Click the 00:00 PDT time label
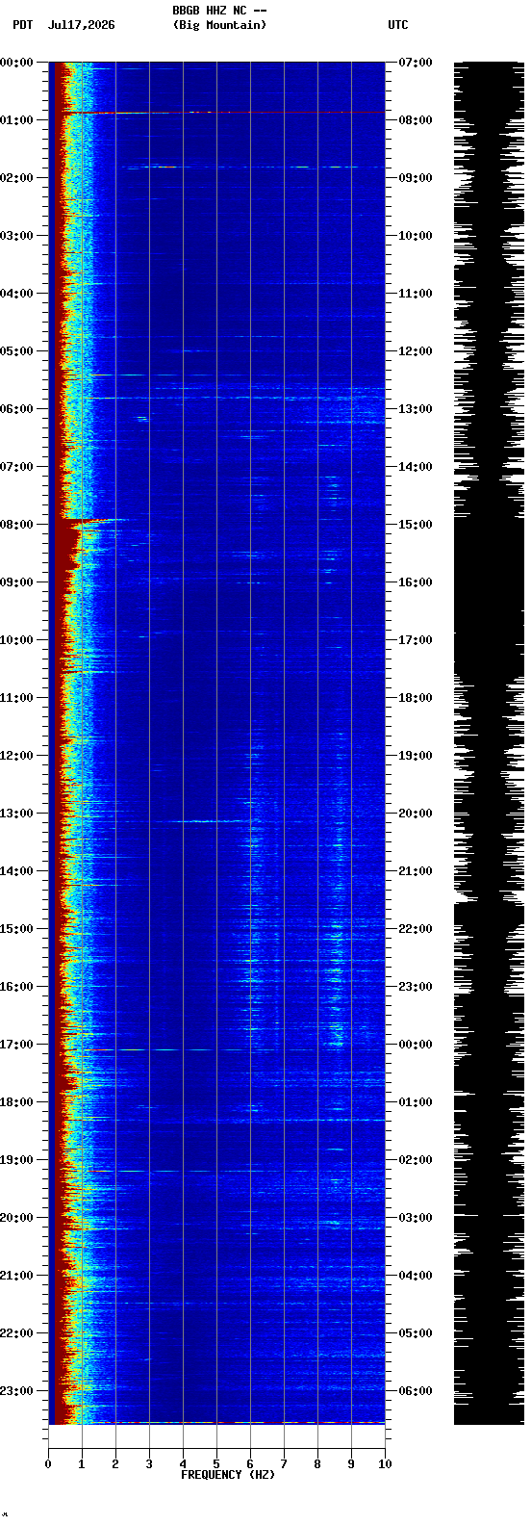The height and width of the screenshot is (1525, 531). point(16,63)
